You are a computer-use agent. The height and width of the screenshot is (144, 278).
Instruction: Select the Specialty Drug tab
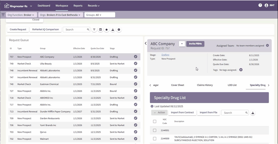click(x=257, y=85)
